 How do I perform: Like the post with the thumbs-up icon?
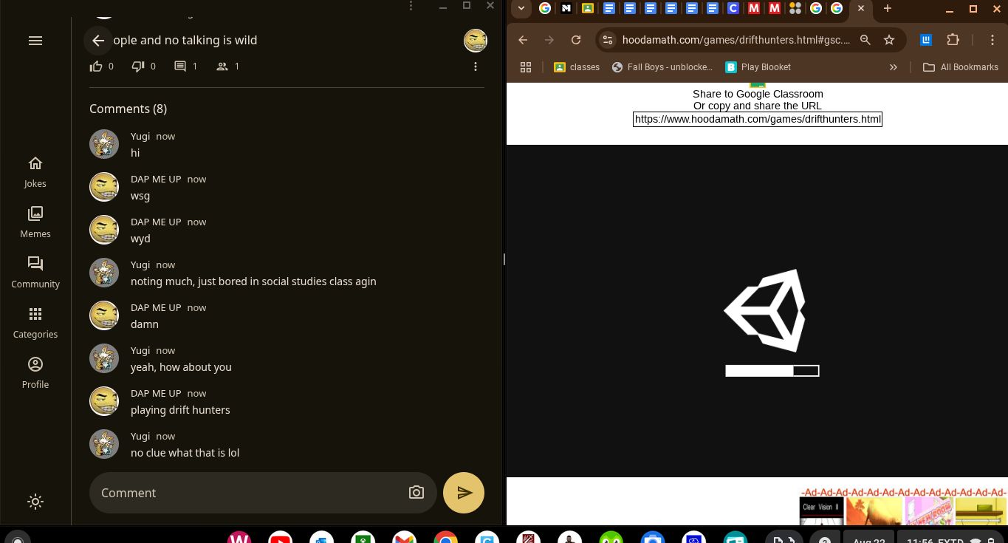pos(97,66)
